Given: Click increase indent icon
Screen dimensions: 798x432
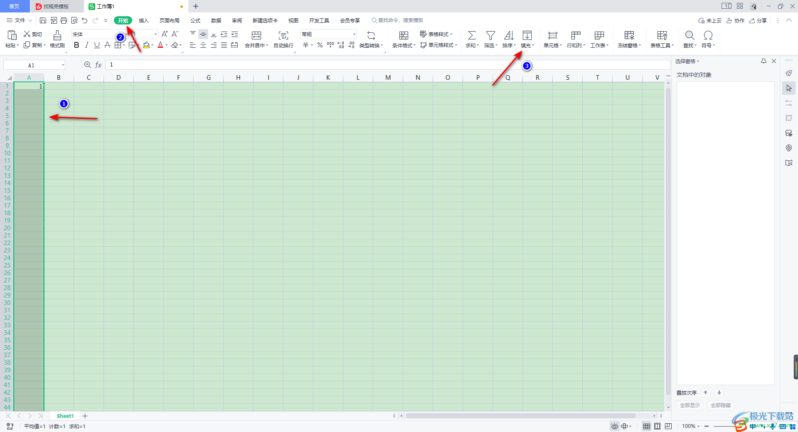Looking at the screenshot, I should [234, 34].
